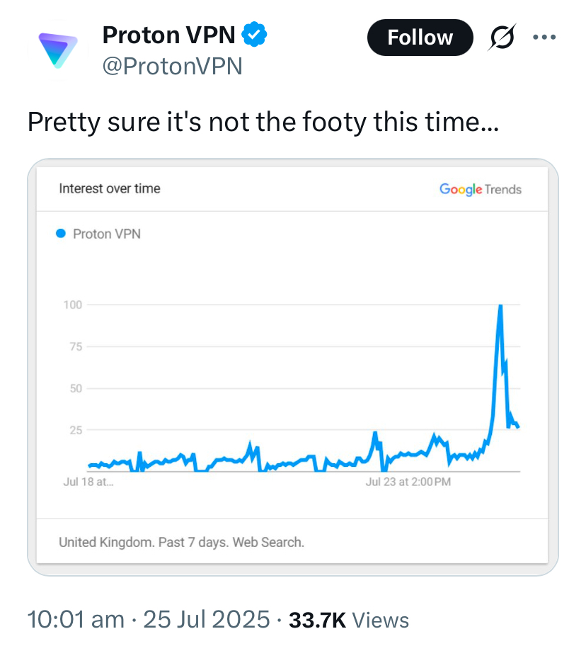The height and width of the screenshot is (663, 586).
Task: Click the Proton VPN legend label
Action: pos(107,234)
